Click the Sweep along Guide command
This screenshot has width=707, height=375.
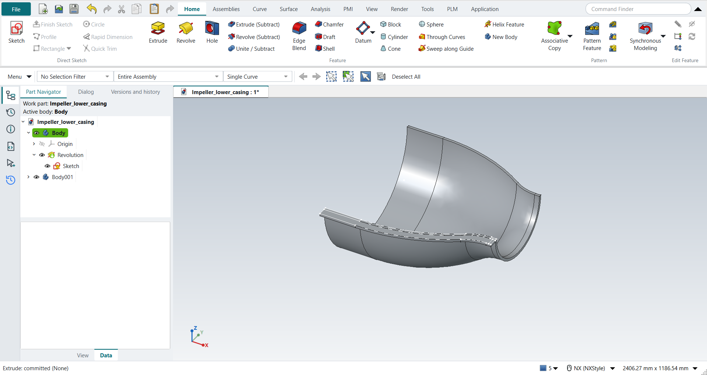pyautogui.click(x=446, y=49)
